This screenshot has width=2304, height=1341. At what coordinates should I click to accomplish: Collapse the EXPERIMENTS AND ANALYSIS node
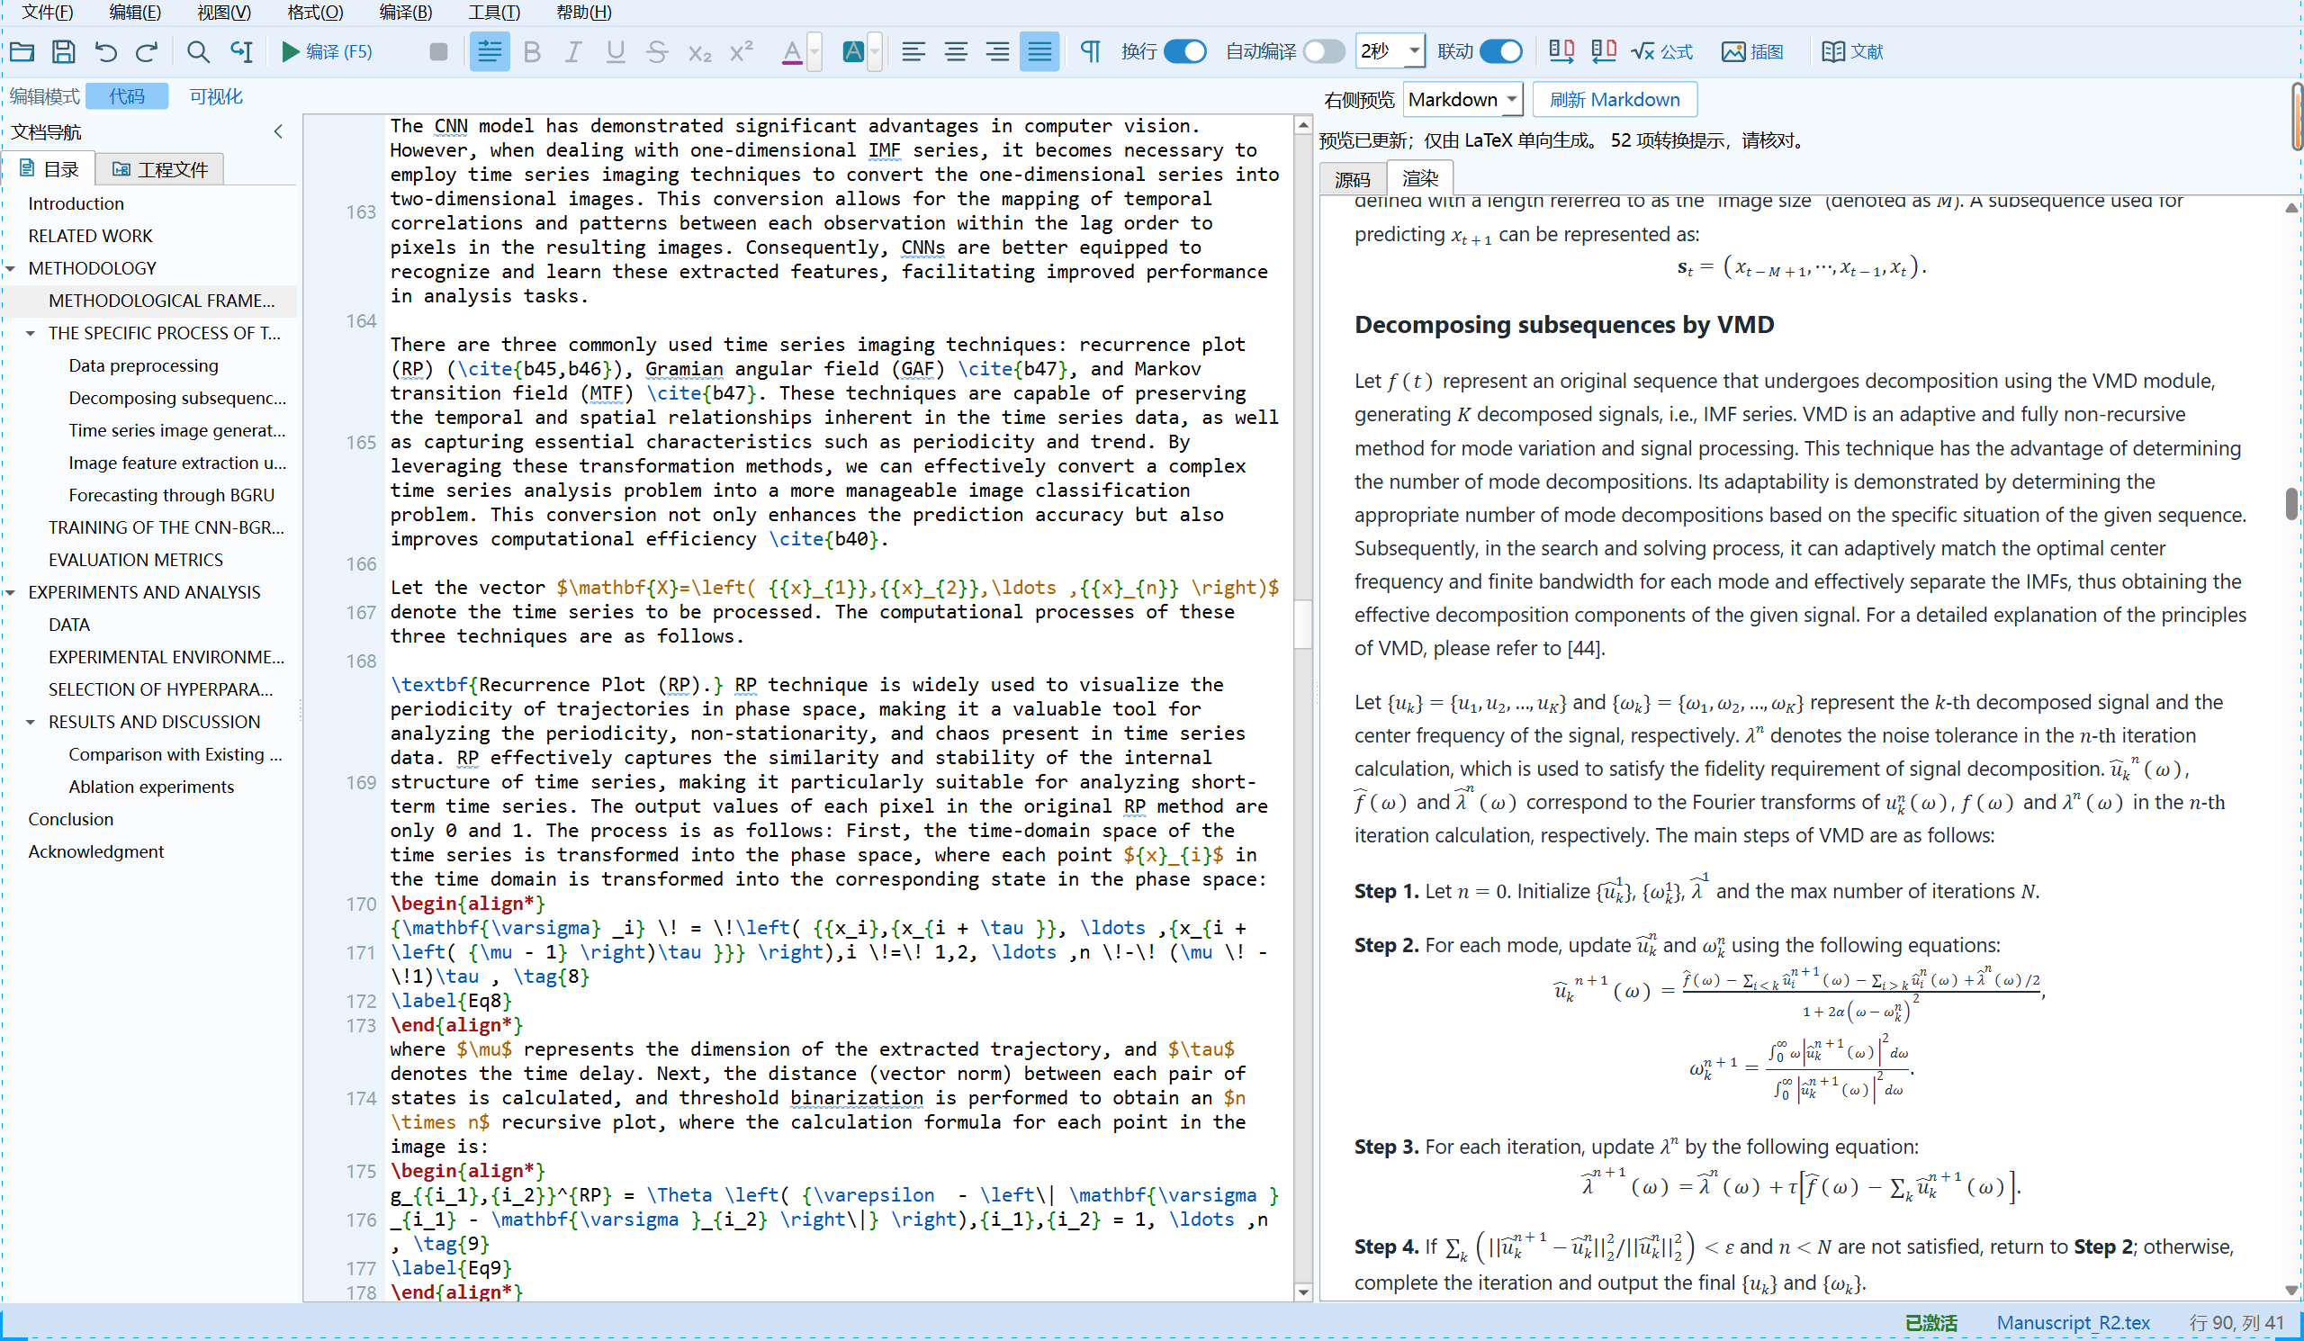click(x=11, y=593)
